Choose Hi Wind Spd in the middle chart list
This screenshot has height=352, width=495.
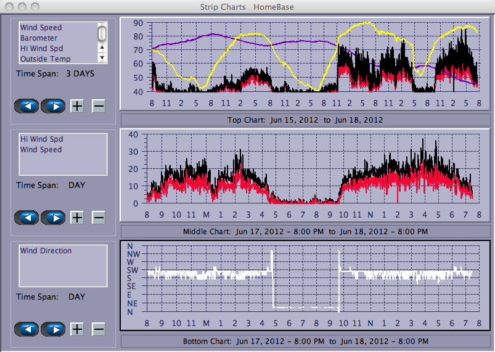(x=41, y=139)
